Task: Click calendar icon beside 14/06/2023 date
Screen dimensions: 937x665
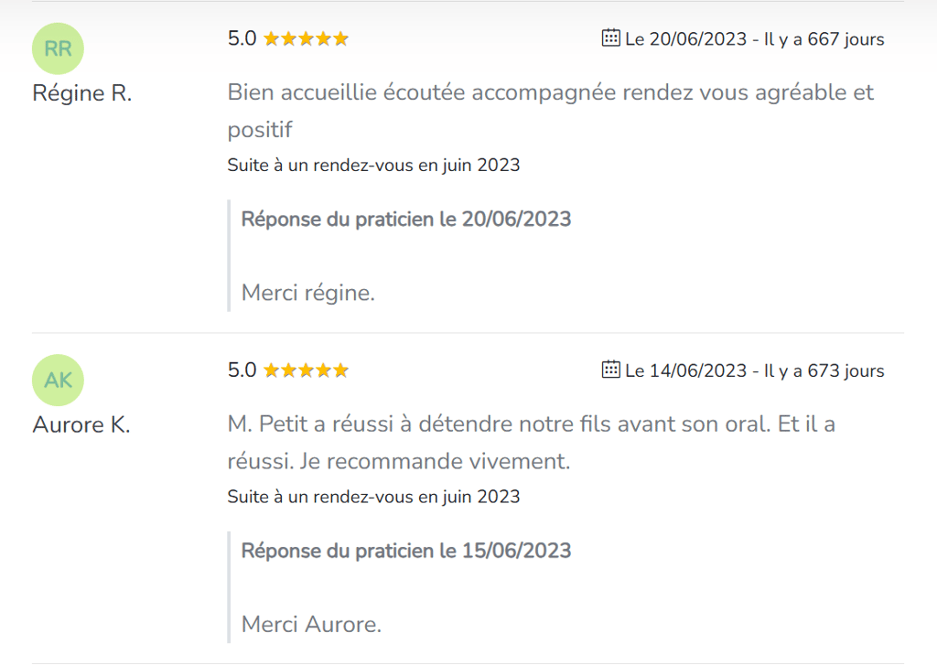Action: pyautogui.click(x=610, y=370)
